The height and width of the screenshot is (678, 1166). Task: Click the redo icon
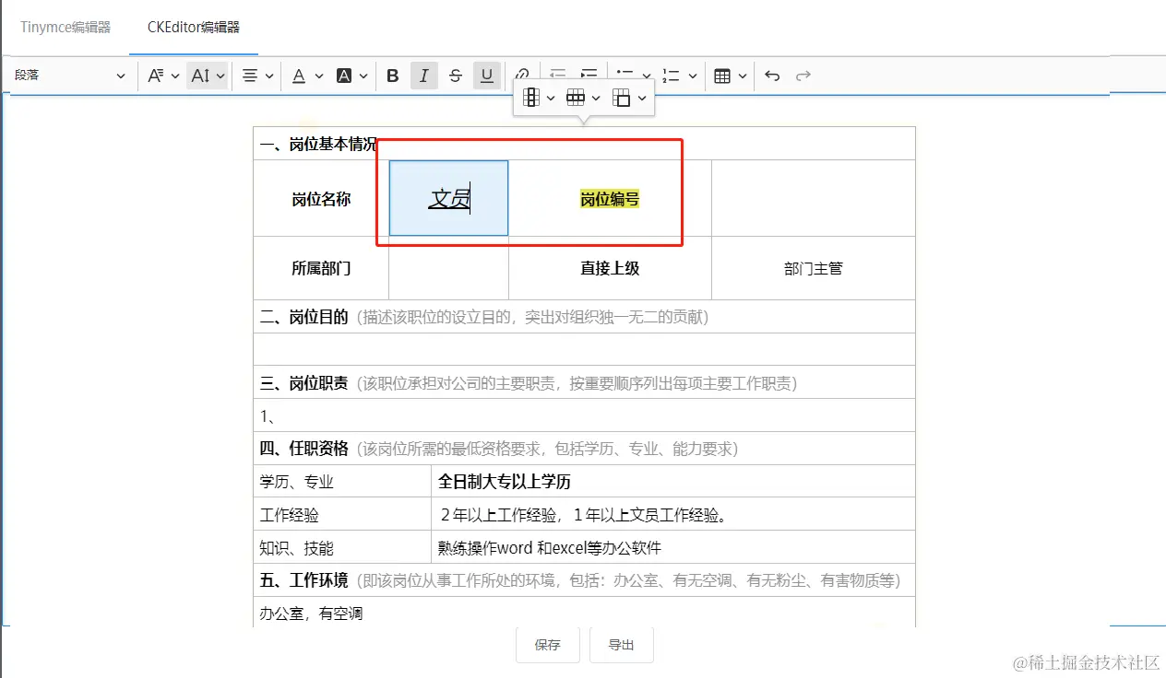(803, 76)
